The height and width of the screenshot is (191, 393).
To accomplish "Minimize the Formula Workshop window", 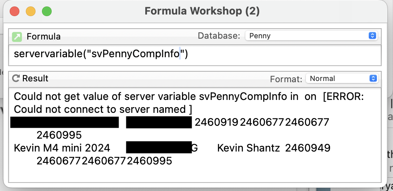I will click(x=31, y=11).
